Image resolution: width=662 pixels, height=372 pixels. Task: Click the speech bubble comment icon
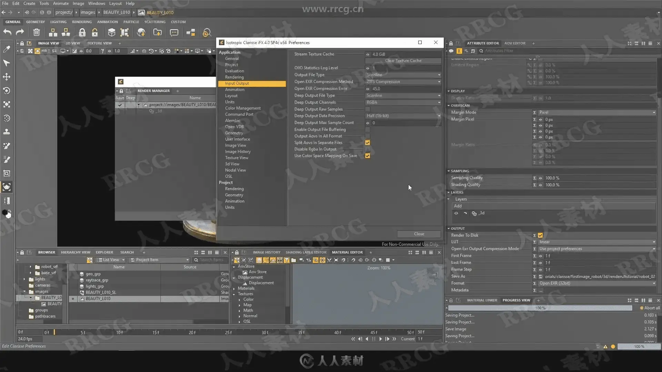point(174,32)
